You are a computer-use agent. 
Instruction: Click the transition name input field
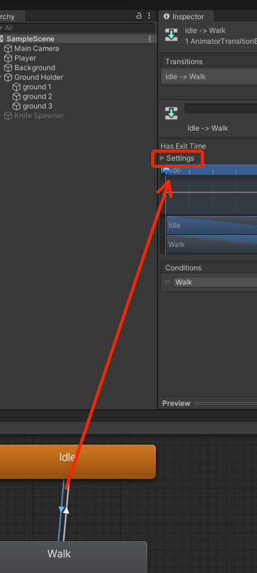(220, 108)
